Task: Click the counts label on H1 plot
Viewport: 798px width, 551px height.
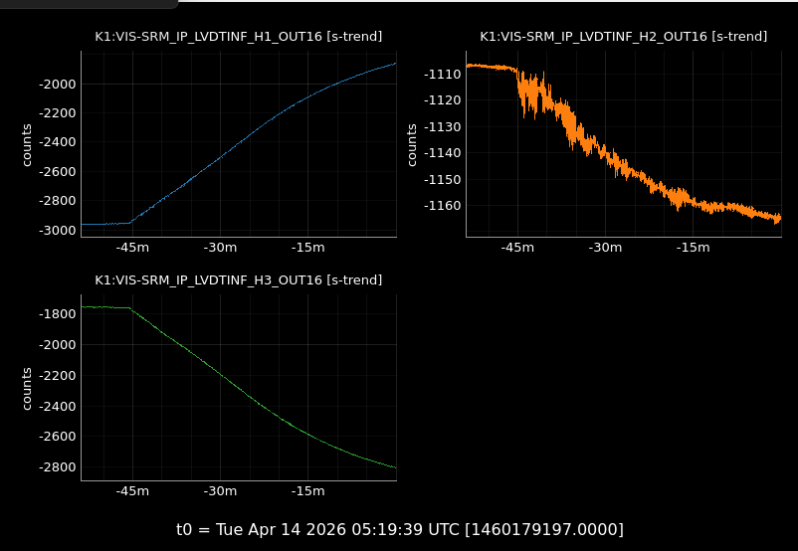Action: tap(27, 144)
